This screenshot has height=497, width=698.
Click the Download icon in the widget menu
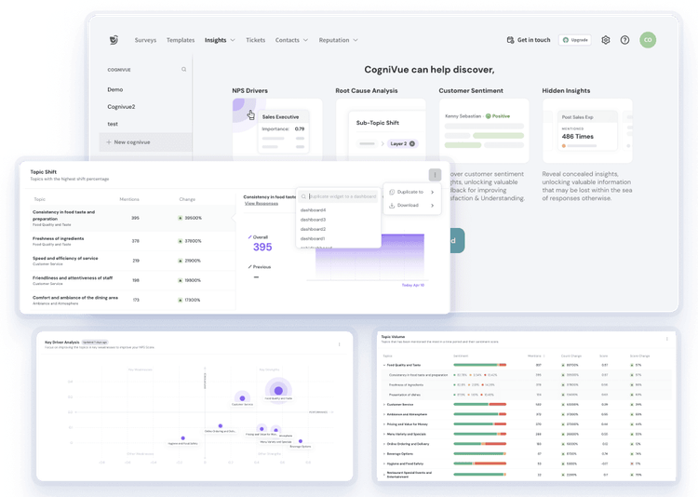tap(392, 206)
